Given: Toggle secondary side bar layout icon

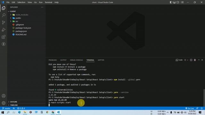Looking at the screenshot, I should tap(178, 2).
